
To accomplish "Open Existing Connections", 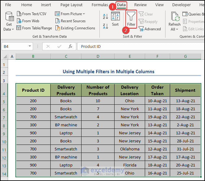I will coord(75,28).
